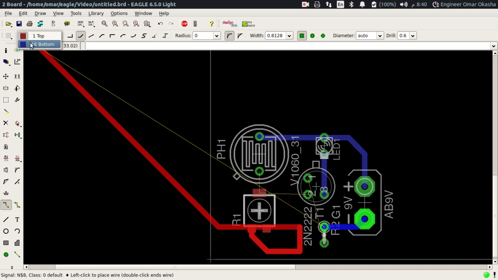This screenshot has height=280, width=498.
Task: Open the Drill size dropdown
Action: [x=413, y=36]
